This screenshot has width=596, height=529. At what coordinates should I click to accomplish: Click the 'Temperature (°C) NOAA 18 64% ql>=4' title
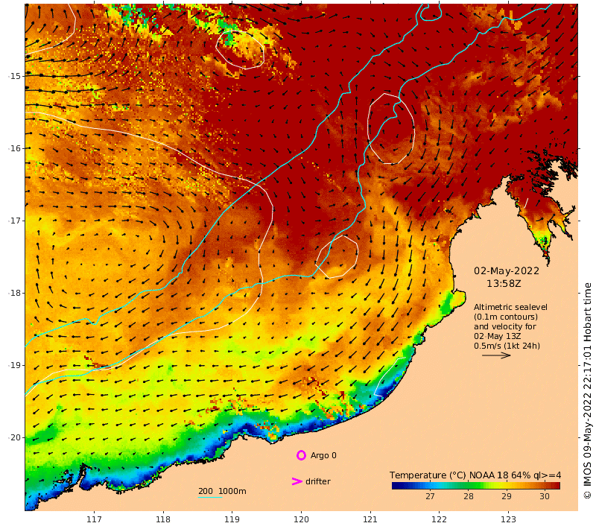475,475
